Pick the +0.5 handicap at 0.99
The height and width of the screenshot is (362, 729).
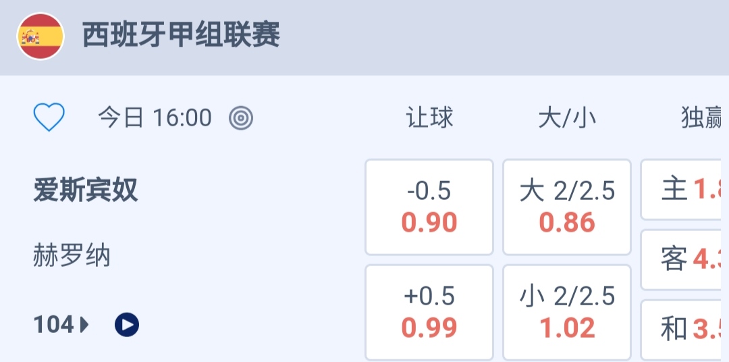click(429, 312)
